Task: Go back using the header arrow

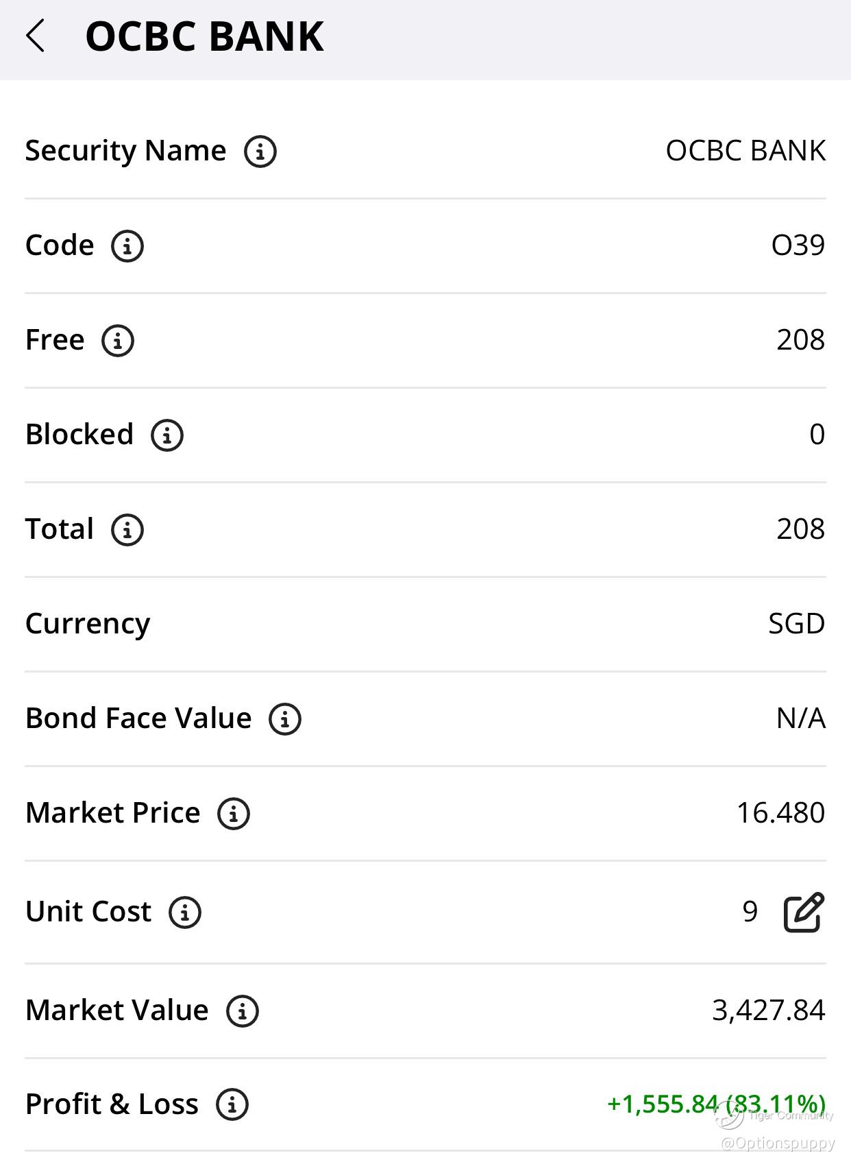Action: (36, 36)
